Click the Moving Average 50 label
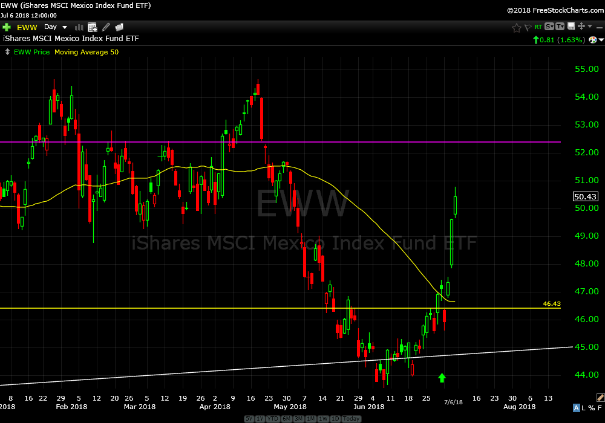The width and height of the screenshot is (605, 423). pos(87,52)
